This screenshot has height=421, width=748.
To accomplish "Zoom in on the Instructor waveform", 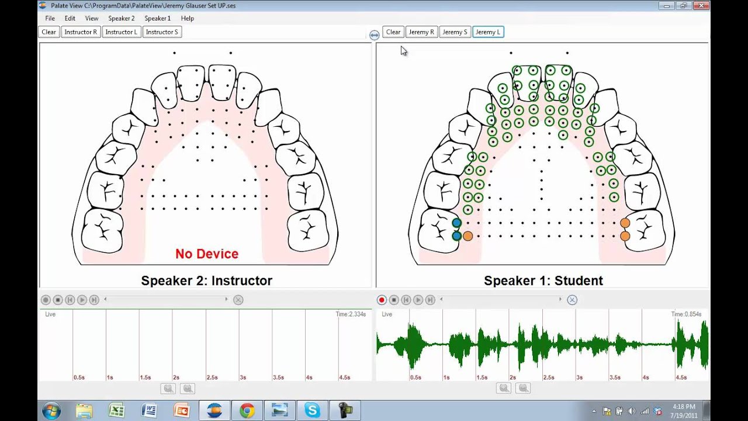I will (168, 388).
